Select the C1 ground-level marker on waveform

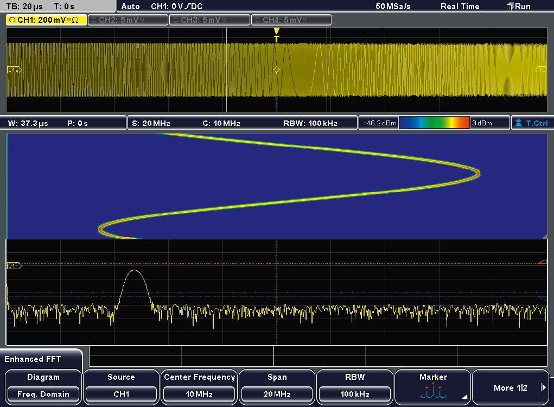tap(13, 70)
